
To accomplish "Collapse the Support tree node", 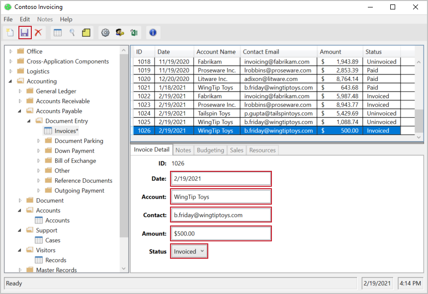I will [20, 230].
